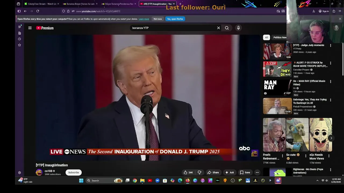The height and width of the screenshot is (193, 344).
Task: Switch to Bonanza Breyer Horses tab
Action: pyautogui.click(x=80, y=4)
